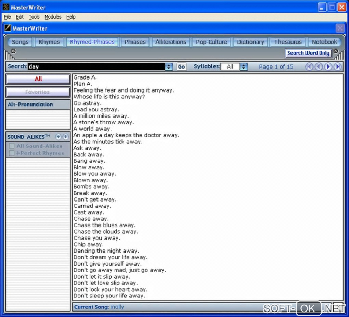Toggle the +Perfect Rhymes checkbox
Viewport: 349px width, 317px height.
(x=12, y=153)
